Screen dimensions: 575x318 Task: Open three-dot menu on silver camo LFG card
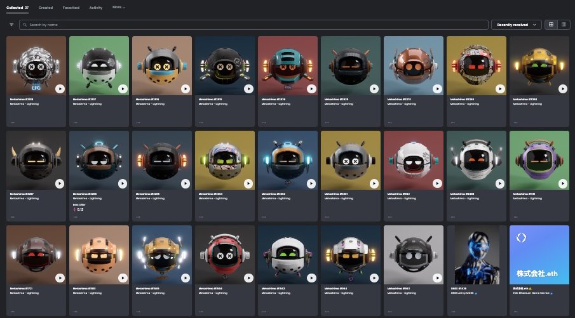coord(13,123)
